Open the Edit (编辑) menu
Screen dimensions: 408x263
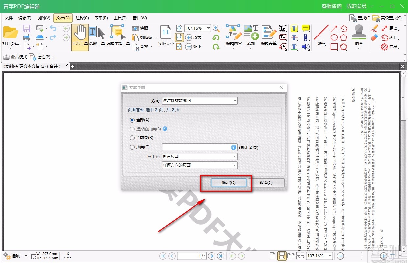click(25, 18)
